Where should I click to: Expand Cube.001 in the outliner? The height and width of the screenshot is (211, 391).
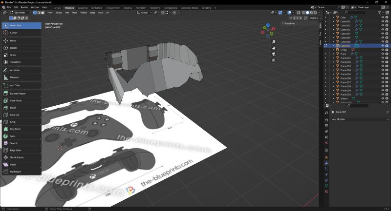click(334, 21)
